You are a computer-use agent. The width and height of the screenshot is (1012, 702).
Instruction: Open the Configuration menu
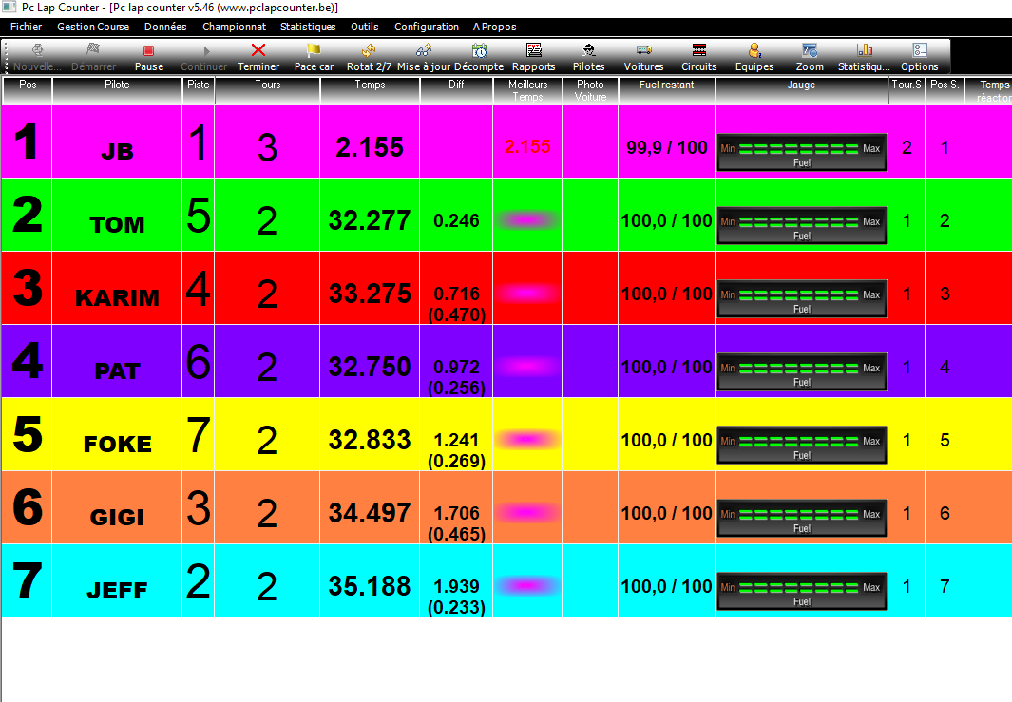point(427,27)
